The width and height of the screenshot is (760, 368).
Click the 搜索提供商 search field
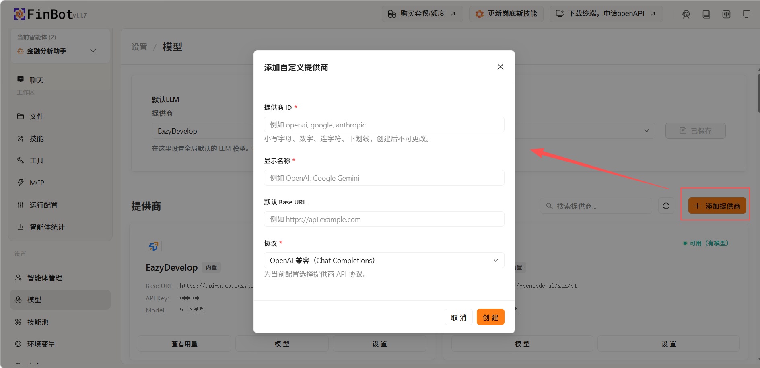[x=595, y=206]
